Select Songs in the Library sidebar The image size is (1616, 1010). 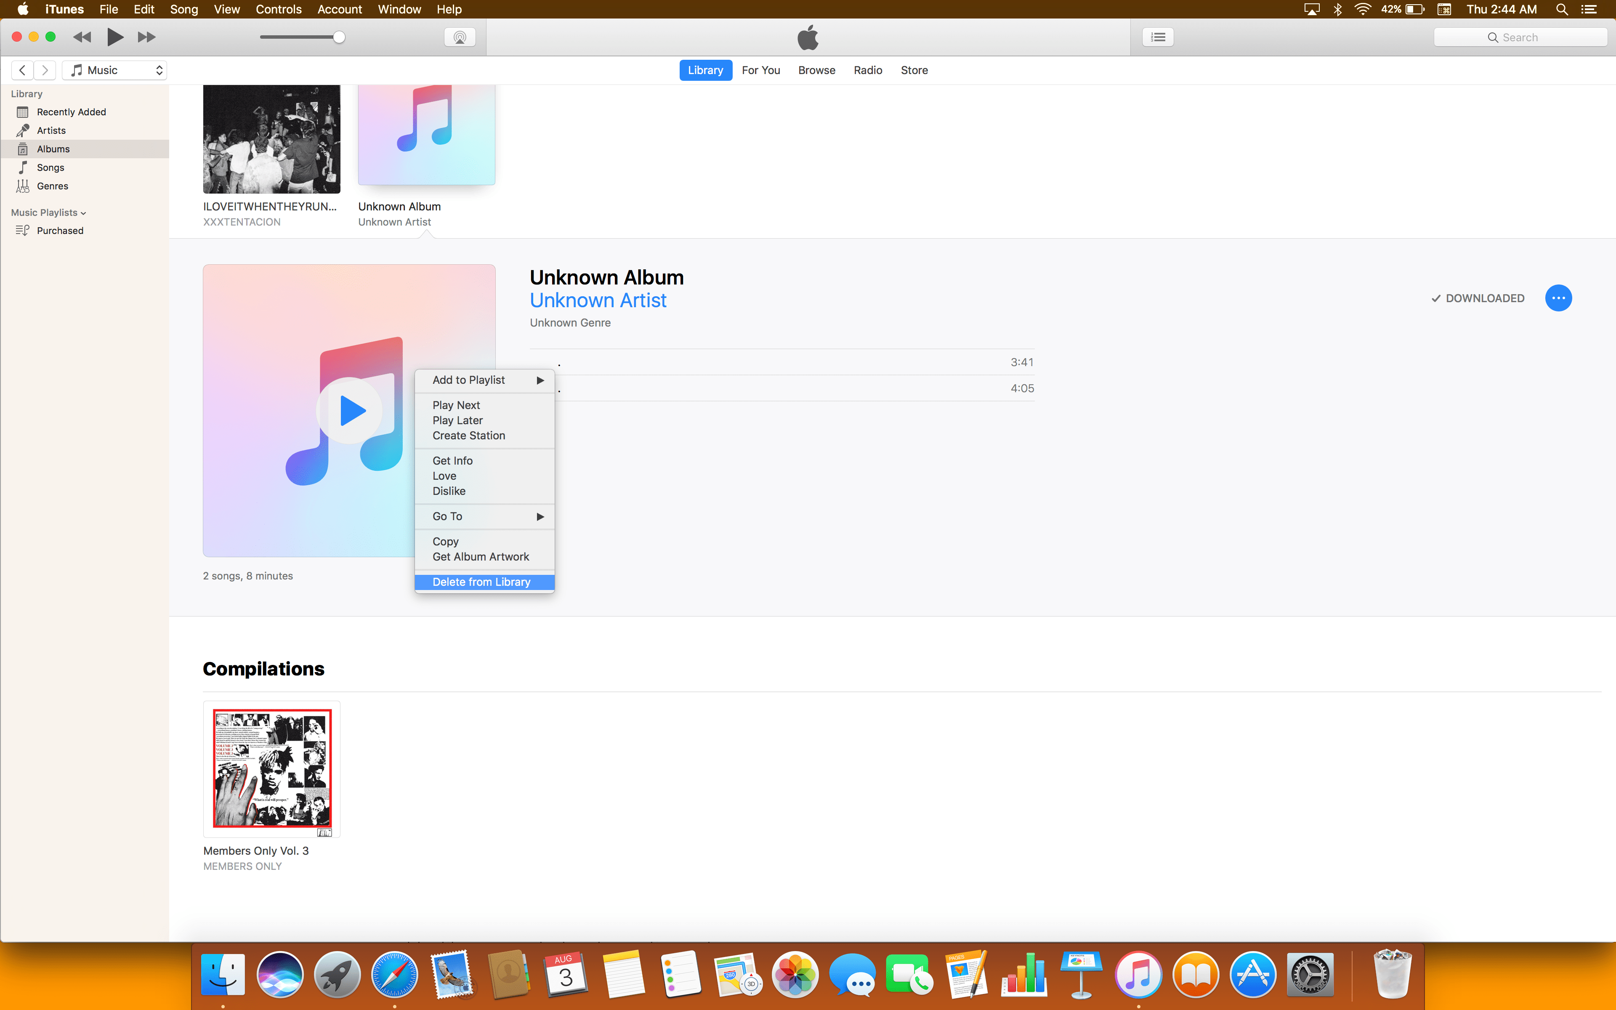click(51, 167)
